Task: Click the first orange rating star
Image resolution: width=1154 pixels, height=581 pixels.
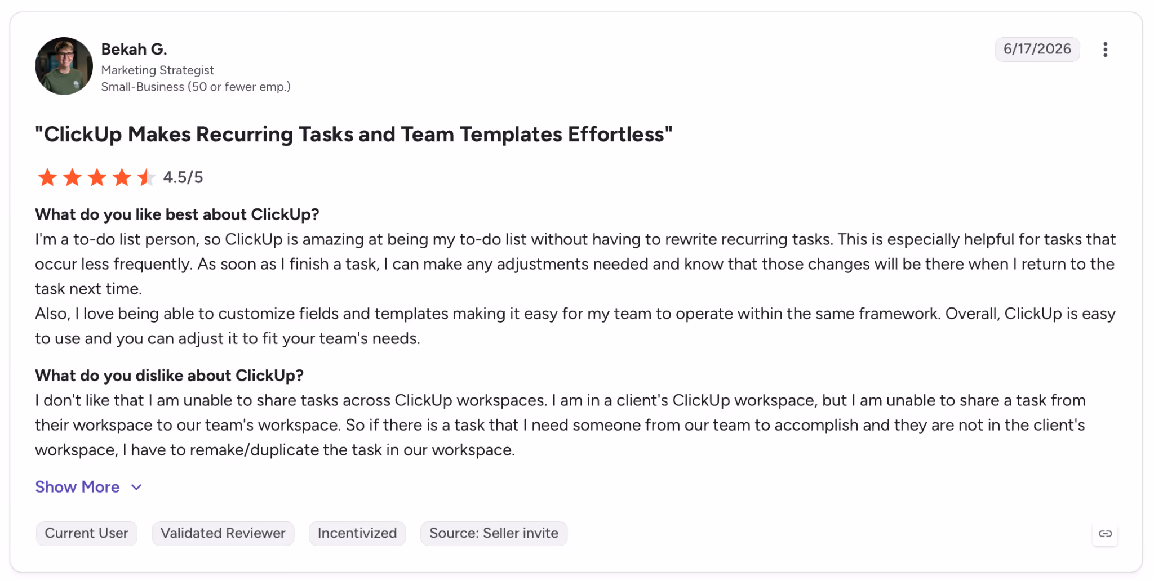Action: point(47,177)
